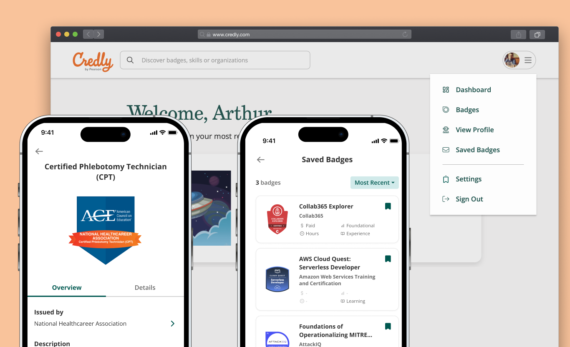Click 'Hours' on Collab365 card
Screen dimensions: 570x347
[x=312, y=234]
